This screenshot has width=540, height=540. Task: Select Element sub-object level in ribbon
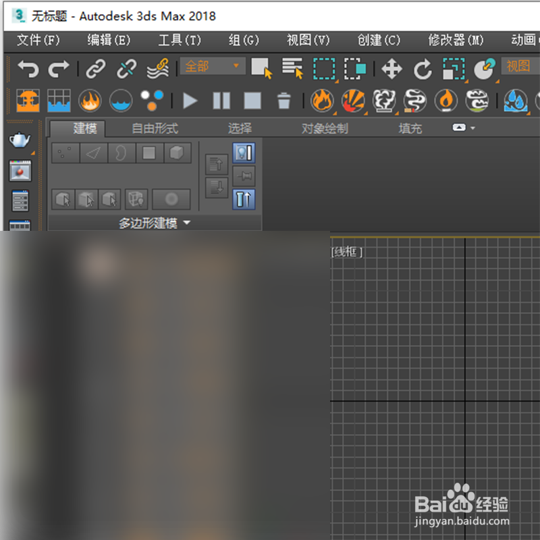177,153
